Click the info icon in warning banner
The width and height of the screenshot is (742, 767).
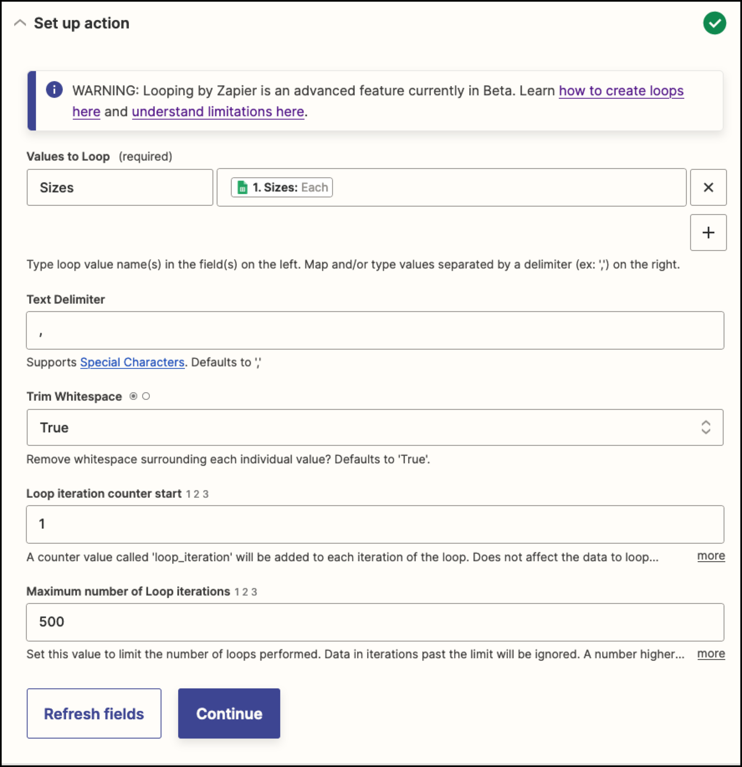pyautogui.click(x=54, y=89)
